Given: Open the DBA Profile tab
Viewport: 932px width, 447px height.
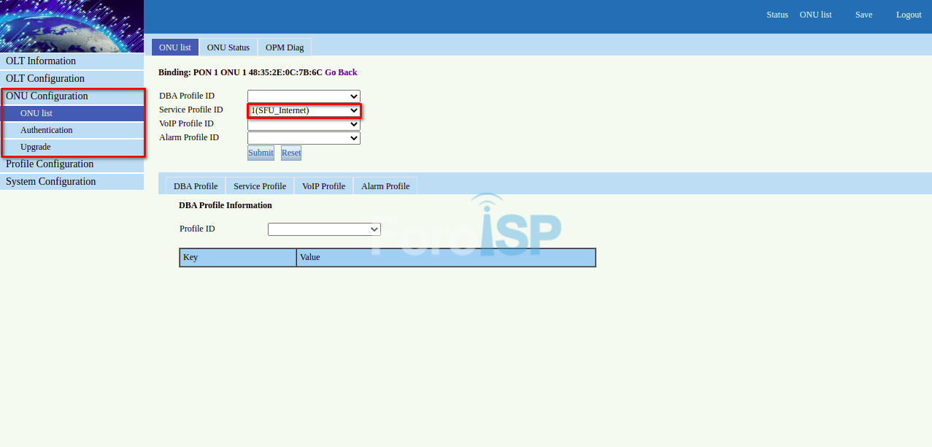Looking at the screenshot, I should (195, 186).
